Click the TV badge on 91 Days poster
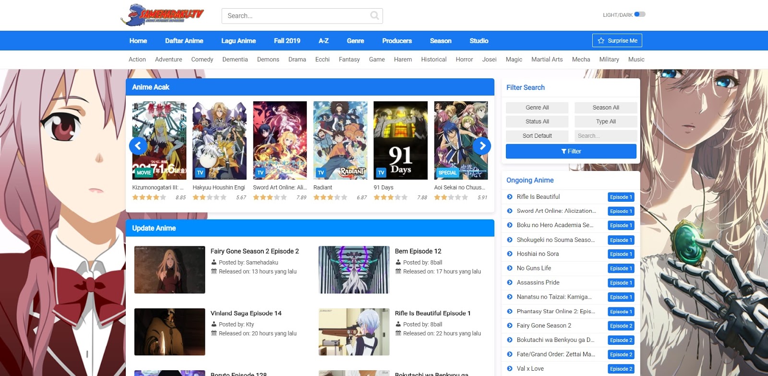This screenshot has height=376, width=768. pyautogui.click(x=381, y=172)
